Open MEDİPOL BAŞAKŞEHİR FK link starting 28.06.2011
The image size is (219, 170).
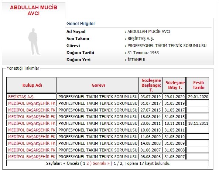[32, 123]
